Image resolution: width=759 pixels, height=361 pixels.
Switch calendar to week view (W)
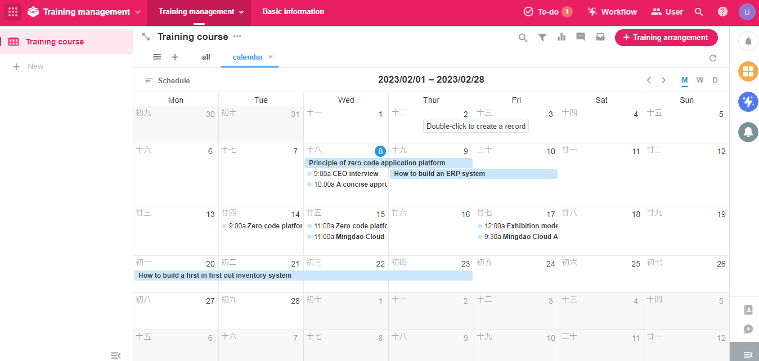[699, 80]
